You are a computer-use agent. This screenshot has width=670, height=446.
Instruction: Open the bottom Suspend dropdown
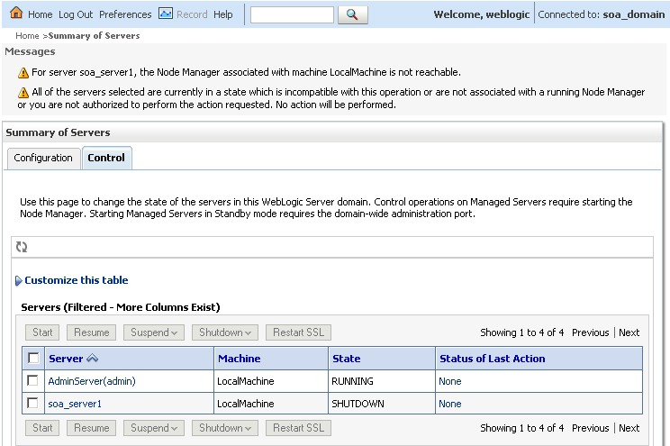tap(154, 428)
